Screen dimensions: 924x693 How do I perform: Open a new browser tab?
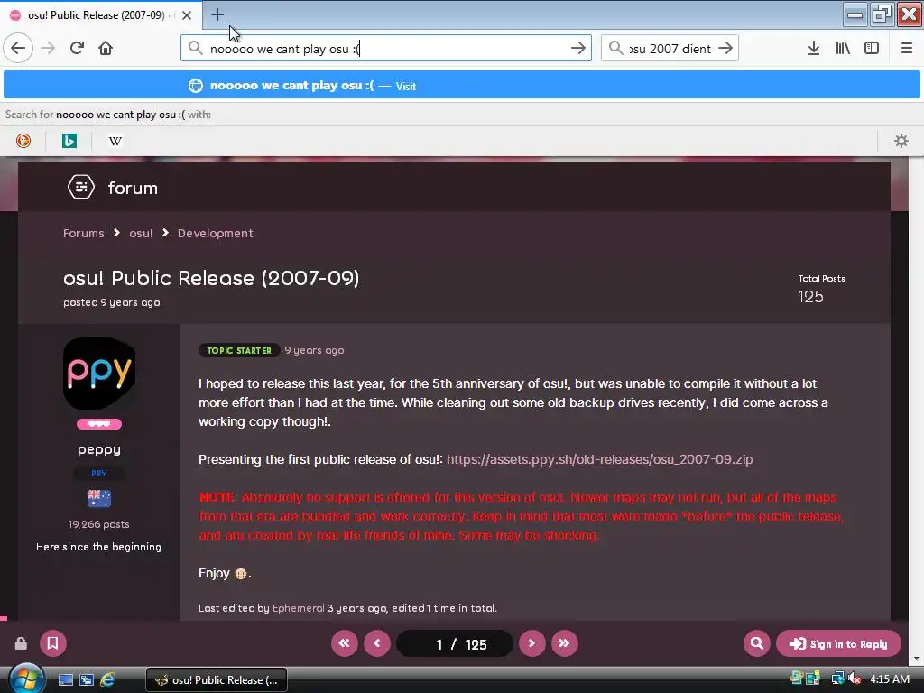click(x=217, y=14)
